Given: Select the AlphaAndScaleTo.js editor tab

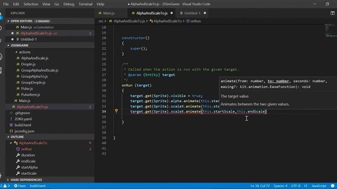Looking at the screenshot, I should [x=152, y=13].
